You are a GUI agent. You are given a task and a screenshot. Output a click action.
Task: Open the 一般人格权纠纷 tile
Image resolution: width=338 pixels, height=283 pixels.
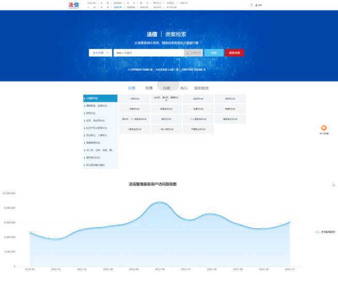pos(166,129)
